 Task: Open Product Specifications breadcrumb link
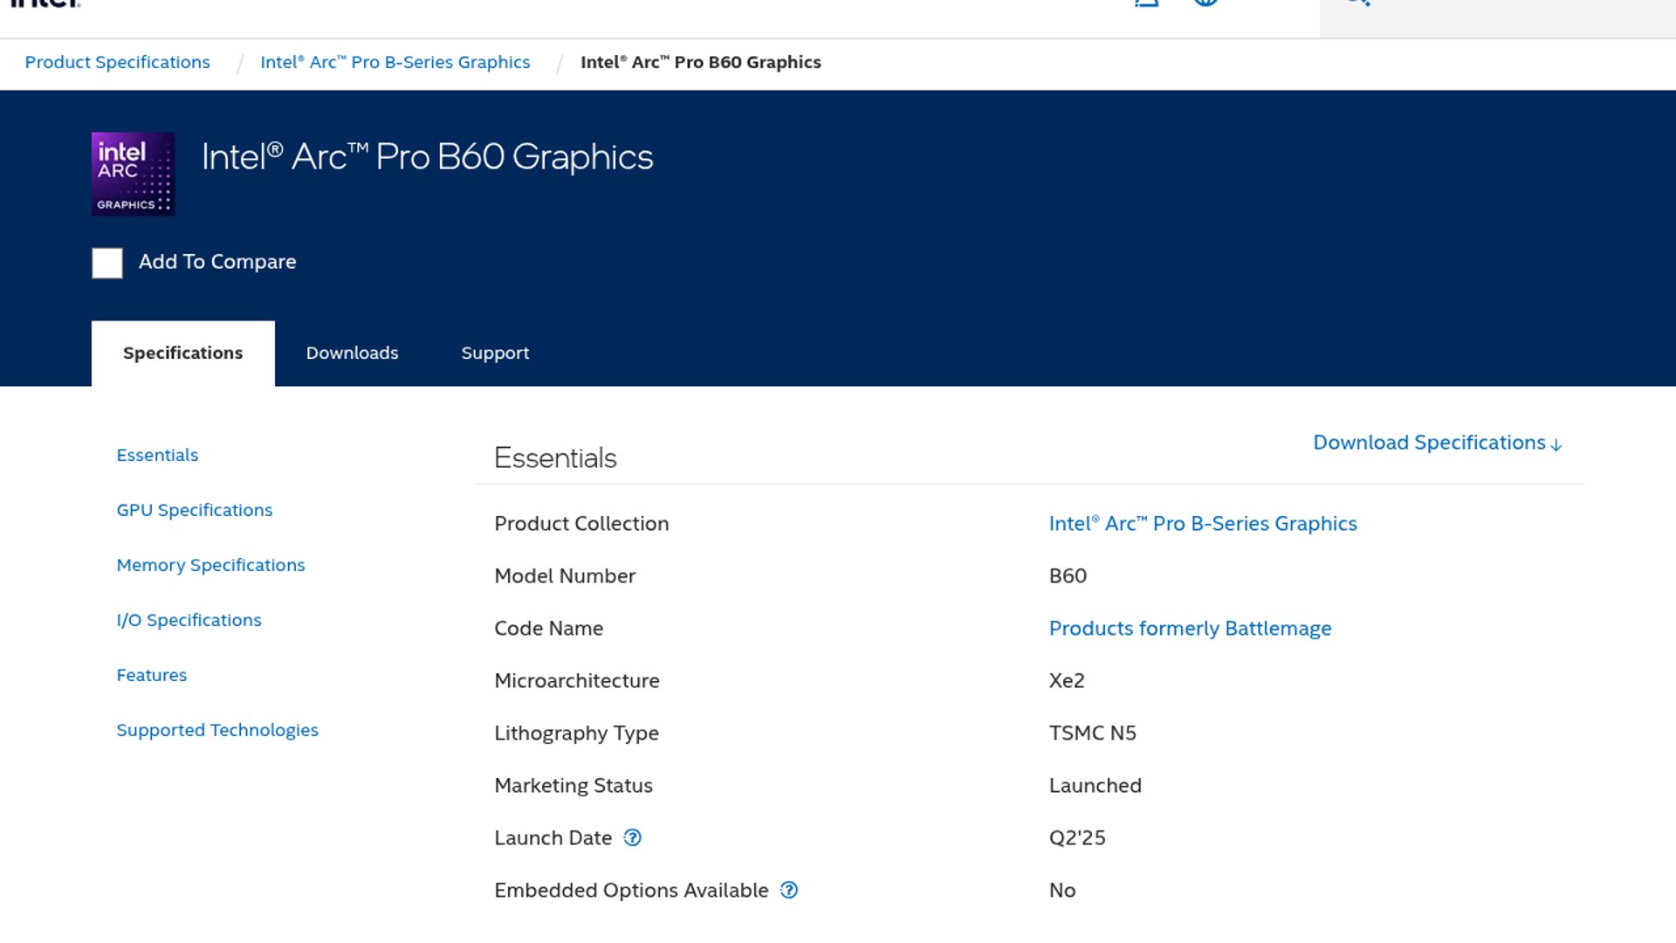(117, 62)
